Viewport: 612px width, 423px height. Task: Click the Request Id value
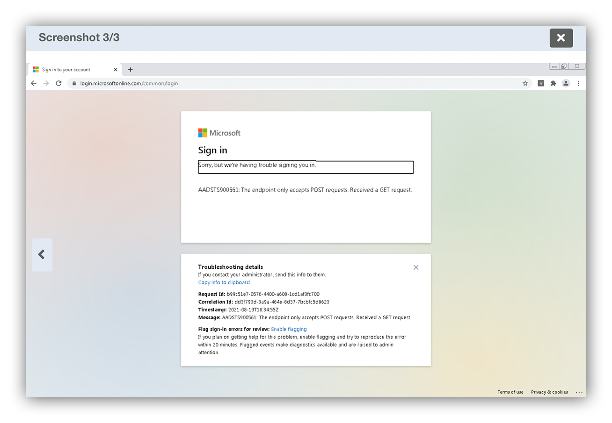[273, 294]
